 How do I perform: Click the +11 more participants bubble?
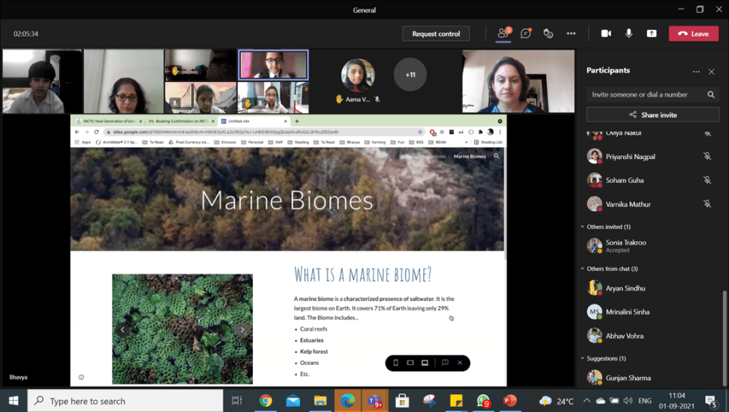point(410,75)
